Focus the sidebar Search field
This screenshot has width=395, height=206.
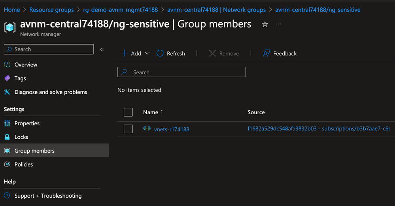point(49,49)
